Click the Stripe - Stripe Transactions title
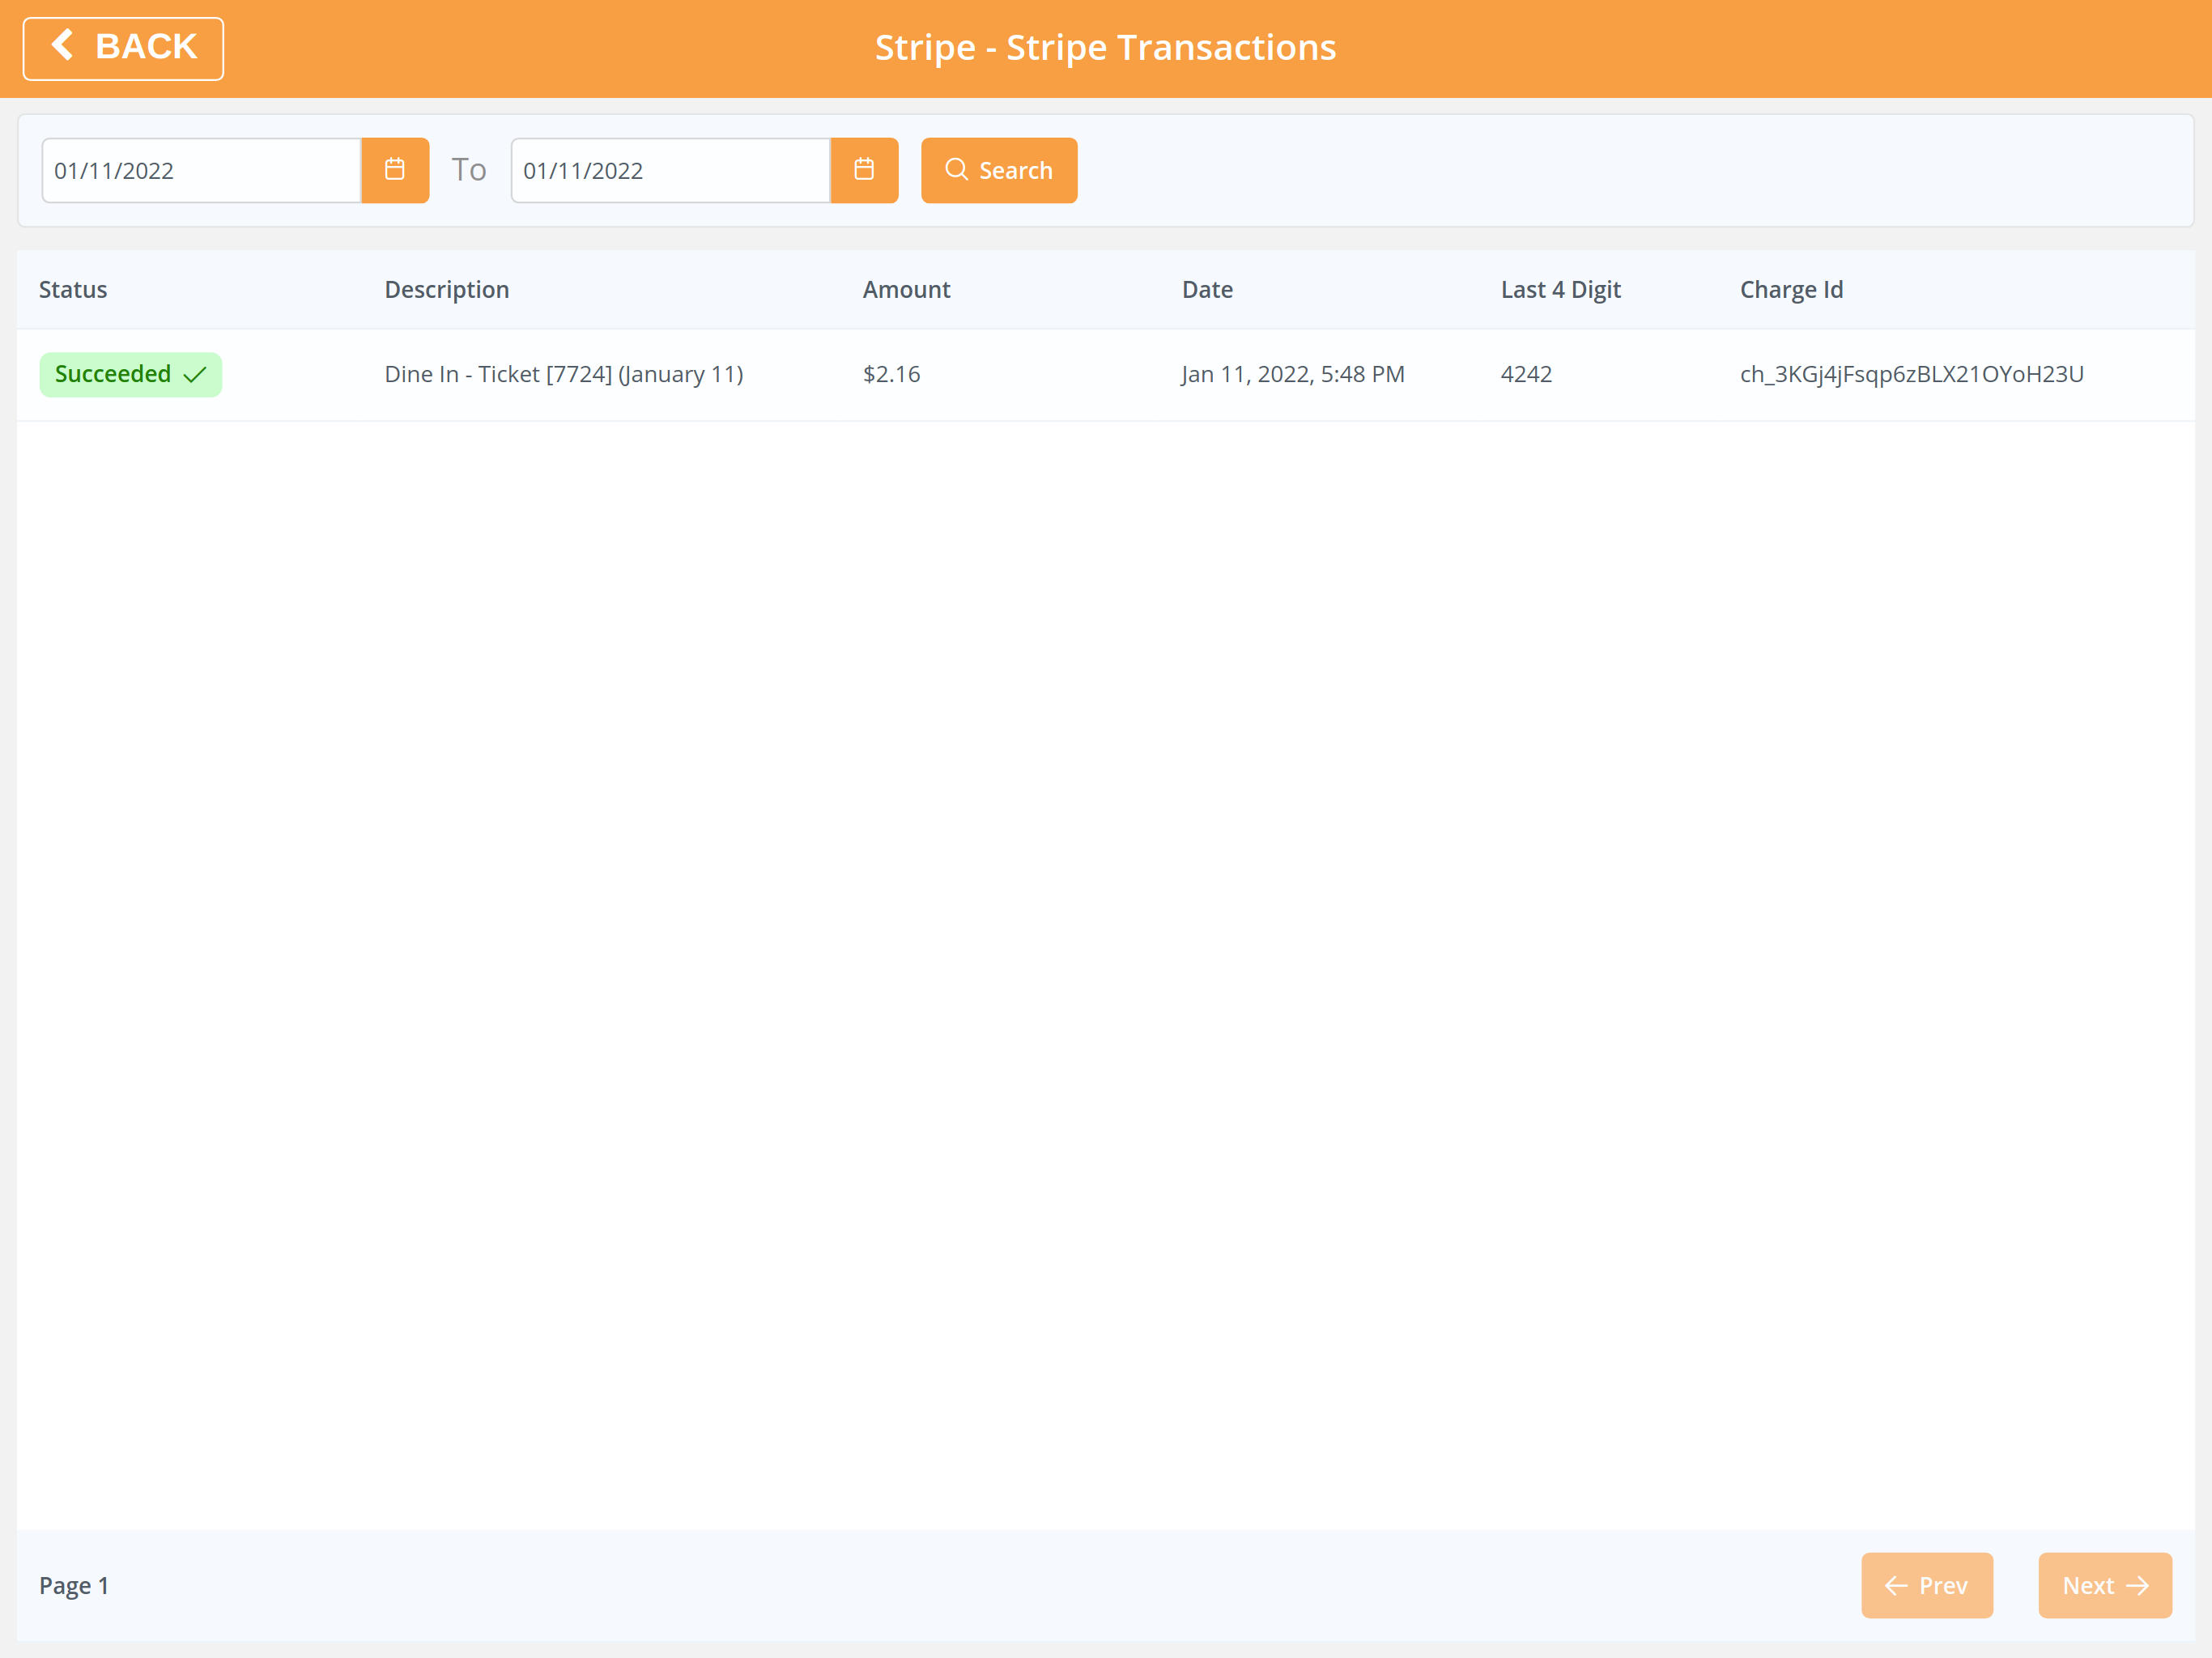The height and width of the screenshot is (1658, 2212). point(1106,48)
